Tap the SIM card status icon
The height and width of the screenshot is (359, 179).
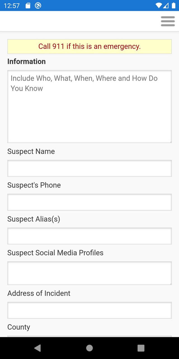pyautogui.click(x=28, y=5)
